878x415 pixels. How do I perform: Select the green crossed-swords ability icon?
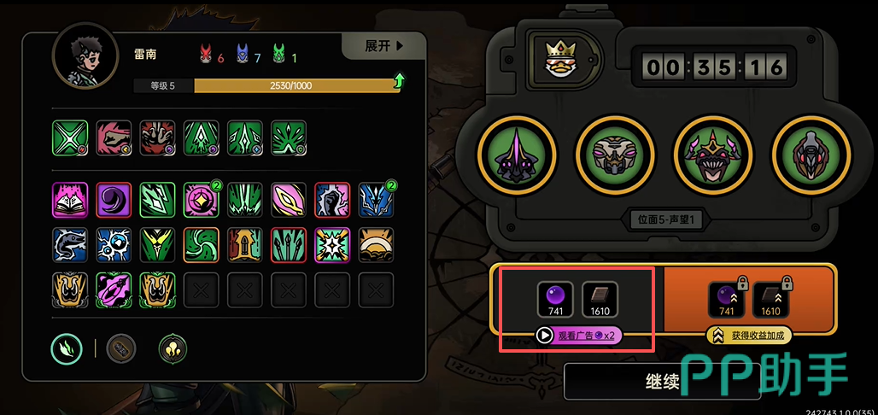[x=70, y=137]
